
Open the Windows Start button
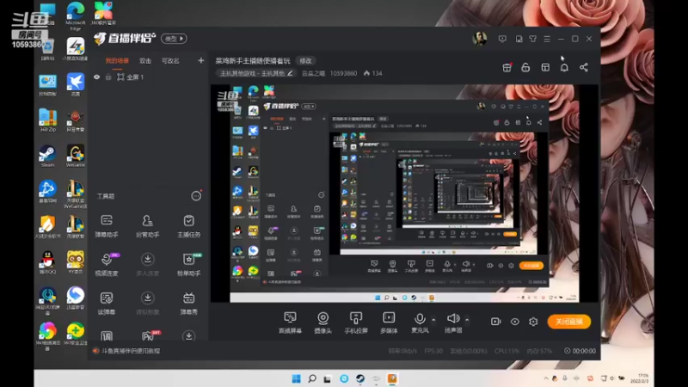(x=296, y=378)
